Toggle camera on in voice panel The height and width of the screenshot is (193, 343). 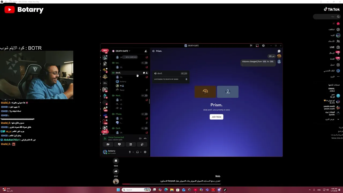click(108, 144)
